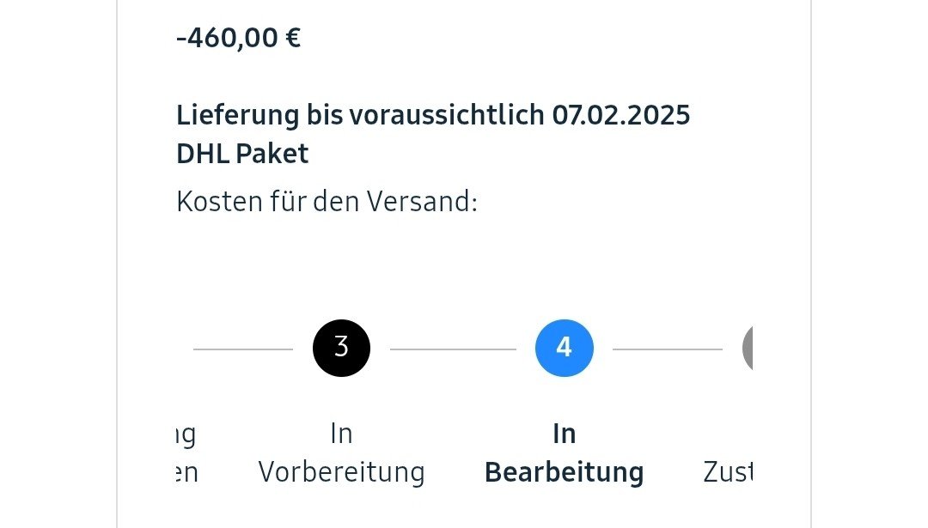This screenshot has height=528, width=928.
Task: Click the bold "In" directly below step 4
Action: 564,434
